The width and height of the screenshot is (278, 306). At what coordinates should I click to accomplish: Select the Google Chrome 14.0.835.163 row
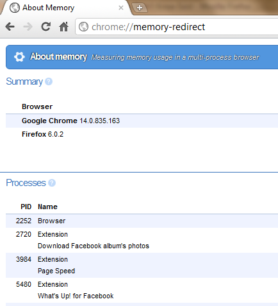click(x=142, y=121)
